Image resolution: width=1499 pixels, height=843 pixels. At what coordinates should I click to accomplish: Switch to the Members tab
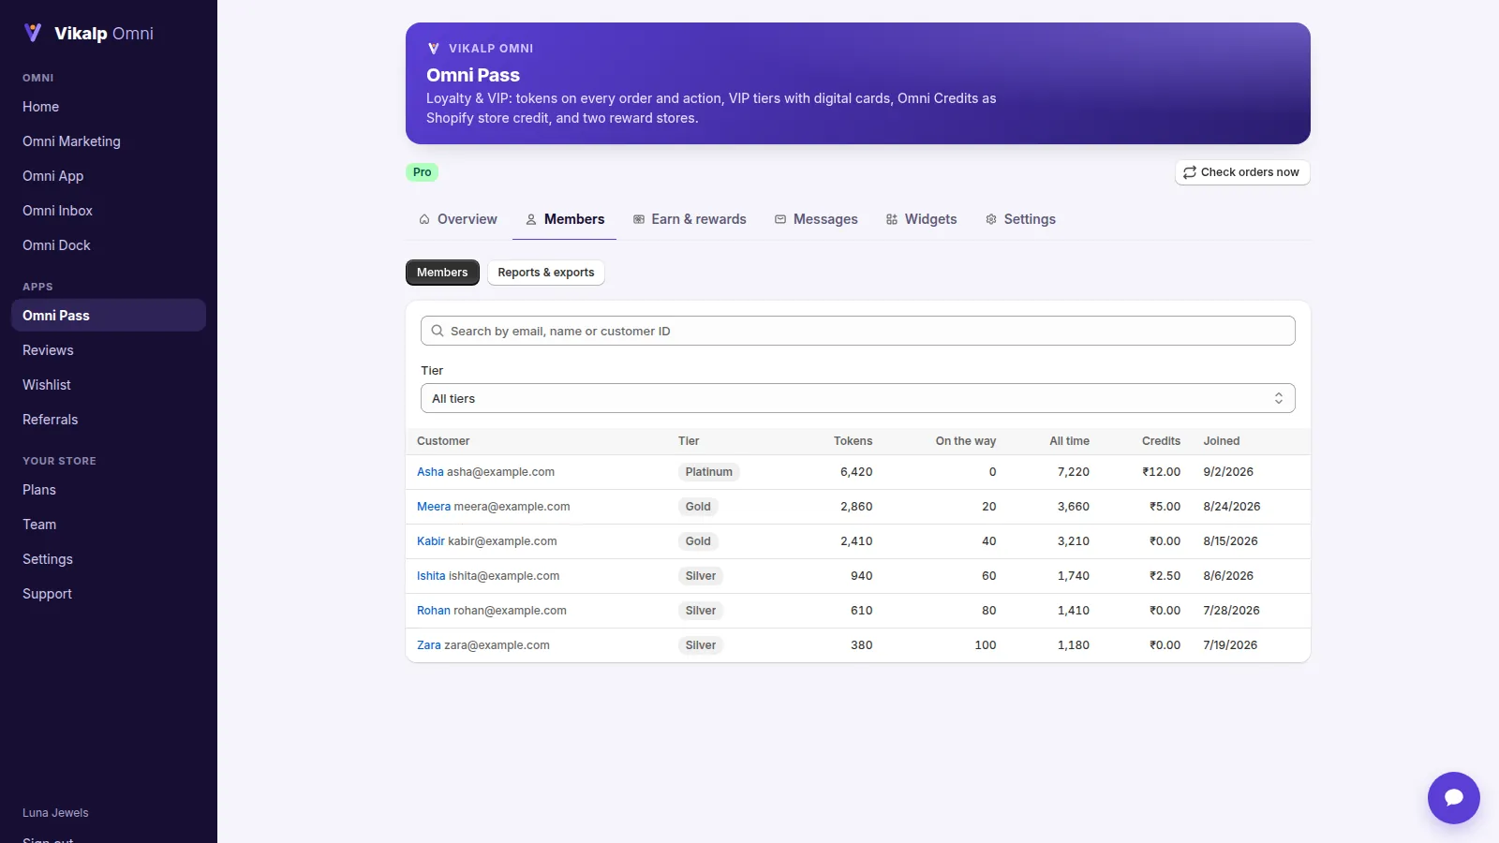564,219
